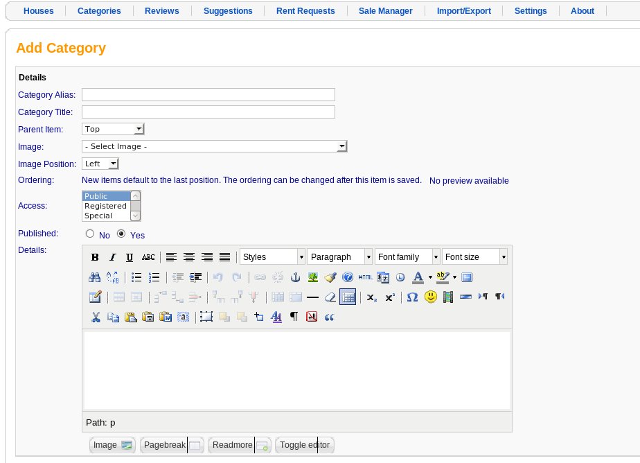Image resolution: width=640 pixels, height=463 pixels.
Task: Open the Font family dropdown
Action: tap(407, 257)
